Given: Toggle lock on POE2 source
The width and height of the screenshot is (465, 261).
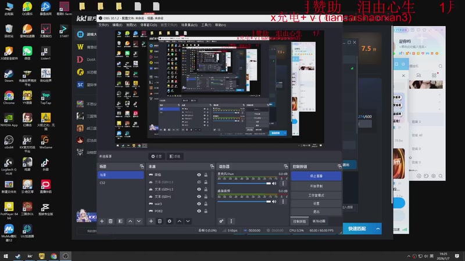Looking at the screenshot, I should pos(206,211).
